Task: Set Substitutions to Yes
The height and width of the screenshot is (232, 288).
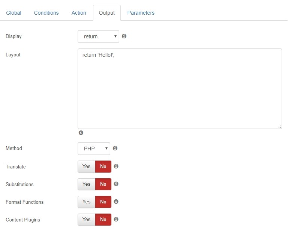Action: point(87,184)
